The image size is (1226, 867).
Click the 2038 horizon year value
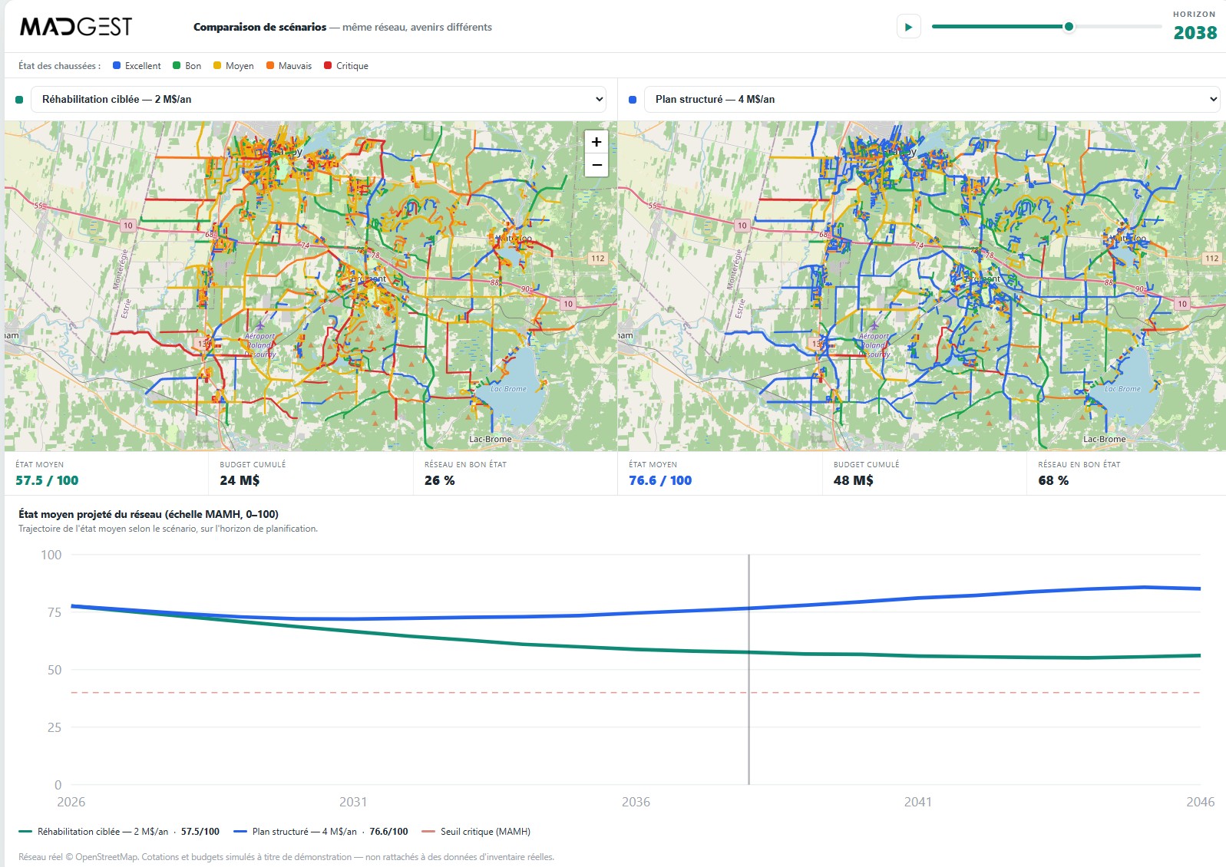1195,33
